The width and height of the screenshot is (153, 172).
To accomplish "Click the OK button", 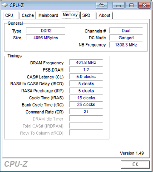I will (135, 164).
